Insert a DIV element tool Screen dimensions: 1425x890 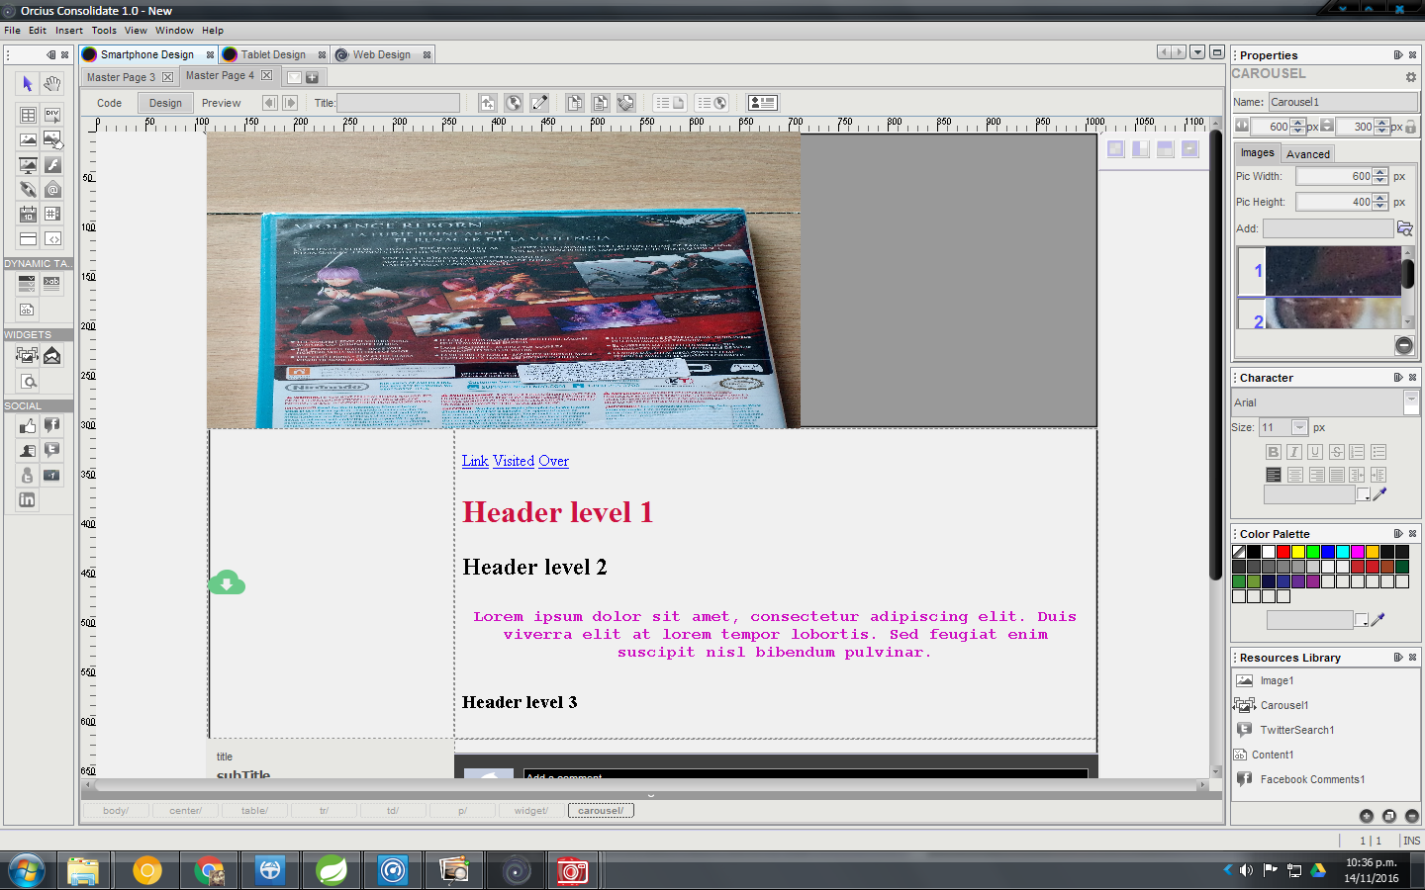point(52,115)
